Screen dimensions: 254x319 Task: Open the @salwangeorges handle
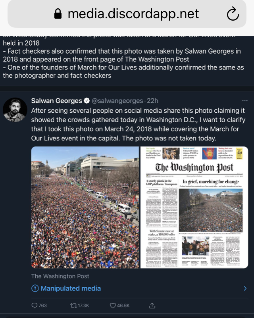click(x=117, y=101)
